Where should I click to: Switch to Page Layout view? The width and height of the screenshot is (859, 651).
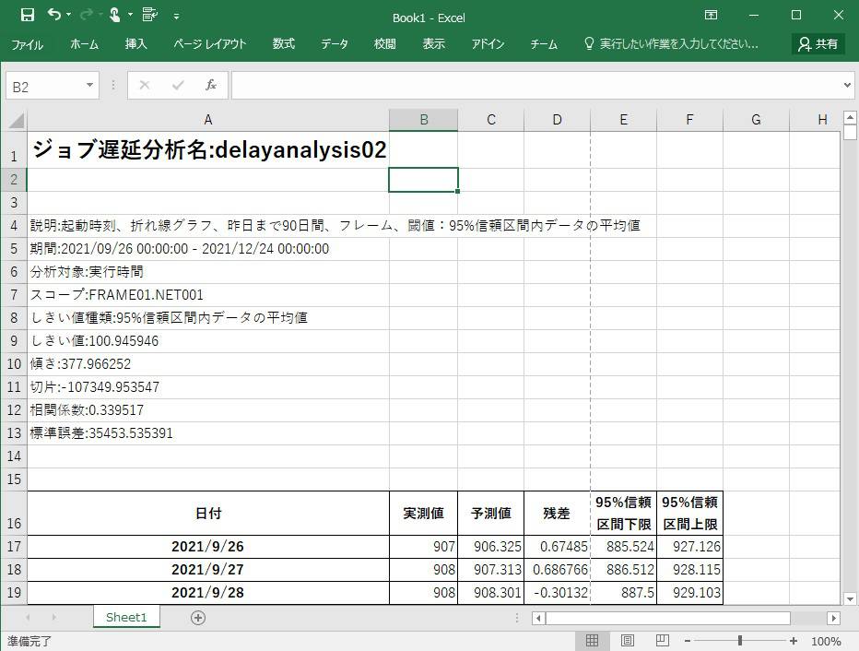click(628, 641)
